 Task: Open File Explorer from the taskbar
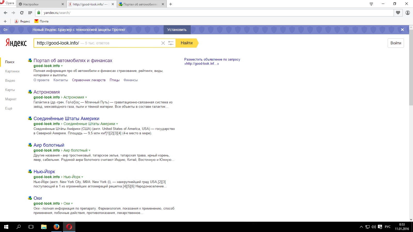click(x=44, y=227)
